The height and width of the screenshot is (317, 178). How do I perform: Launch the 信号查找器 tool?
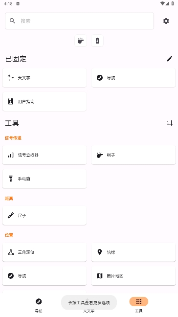point(44,155)
